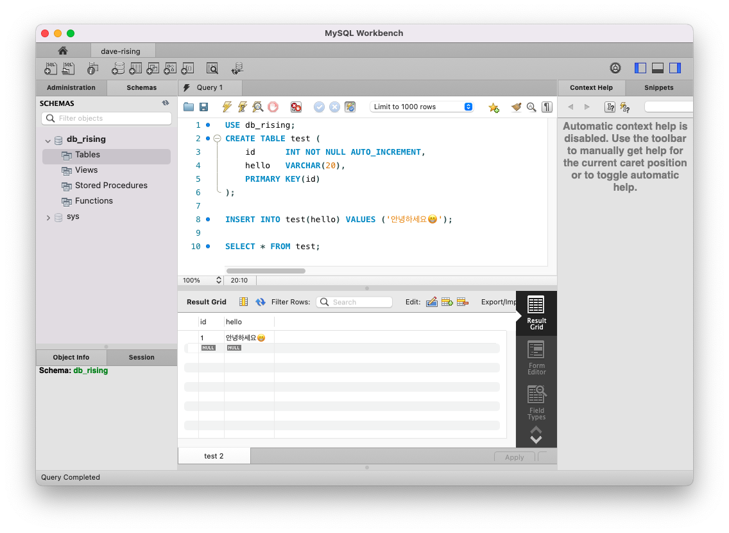The image size is (729, 533).
Task: Select the Context Help tab
Action: click(x=592, y=87)
